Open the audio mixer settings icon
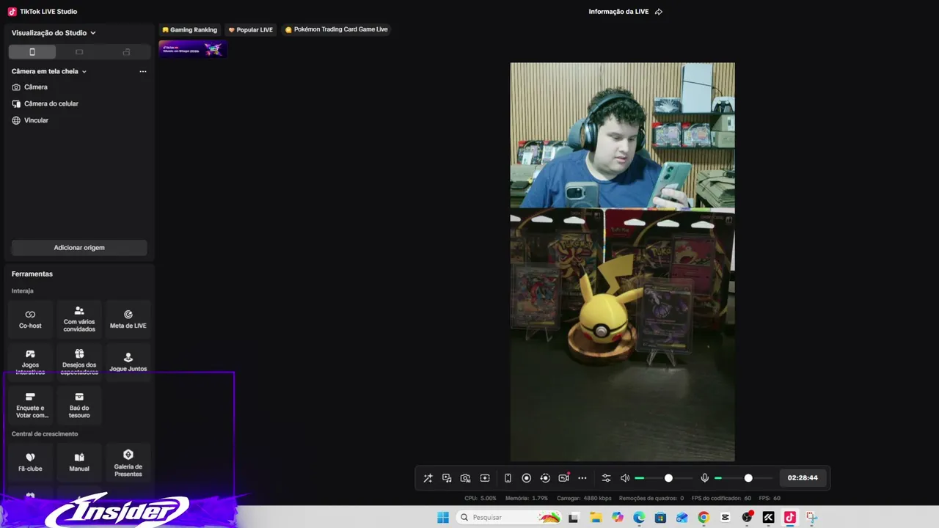Screen dimensions: 939x528 [606, 478]
